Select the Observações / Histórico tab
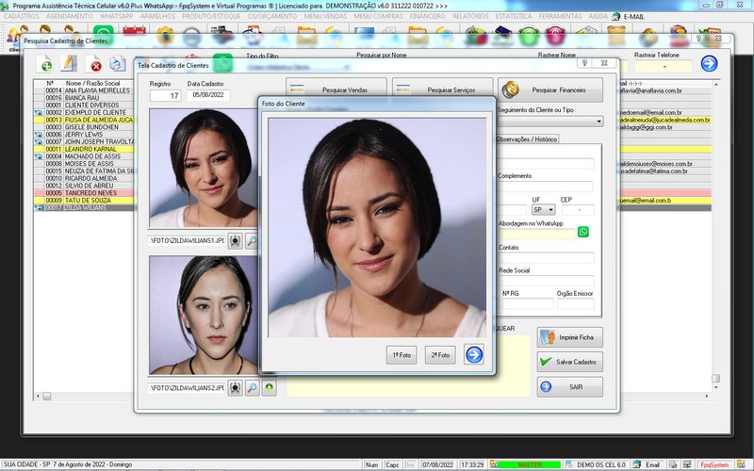The width and height of the screenshot is (754, 471). coord(527,138)
